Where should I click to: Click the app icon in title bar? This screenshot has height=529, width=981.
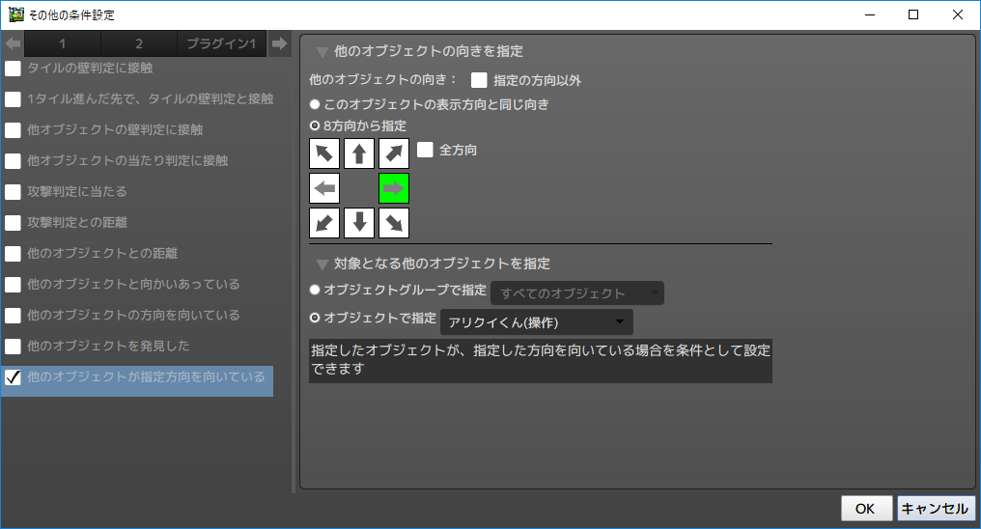pos(15,14)
